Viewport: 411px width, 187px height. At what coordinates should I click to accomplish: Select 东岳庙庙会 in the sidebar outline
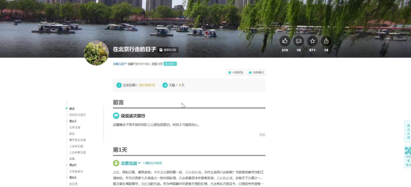76,171
